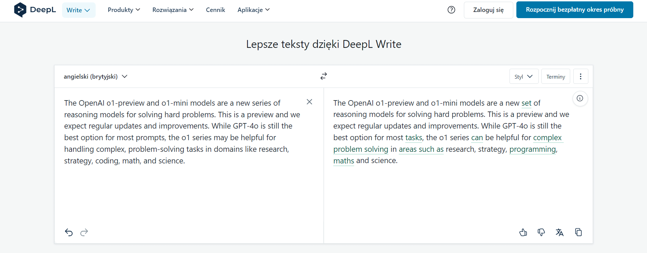Click the info icon in output panel

[x=580, y=98]
